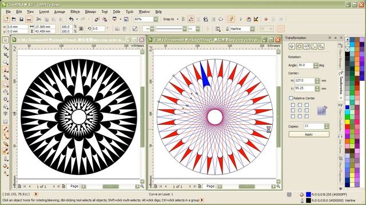Pick the yellow swatch in color palette
Image resolution: width=366 pixels, height=205 pixels.
(x=348, y=122)
